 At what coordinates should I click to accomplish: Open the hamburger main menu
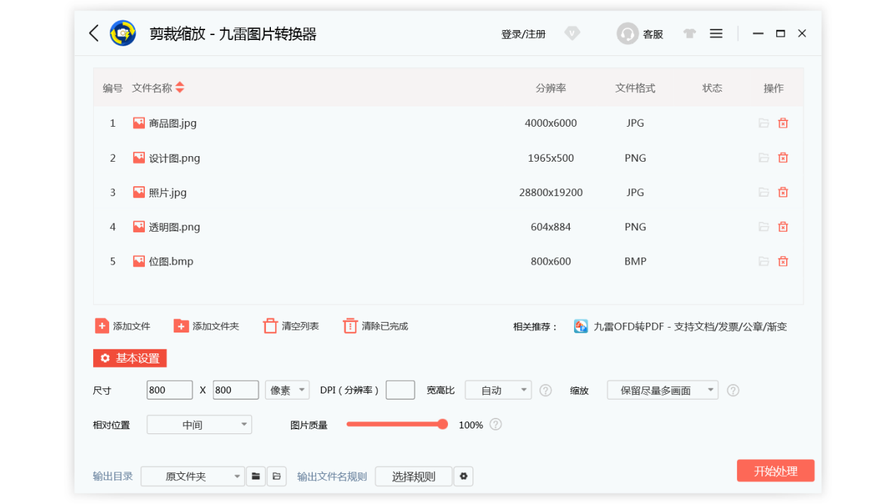click(715, 33)
